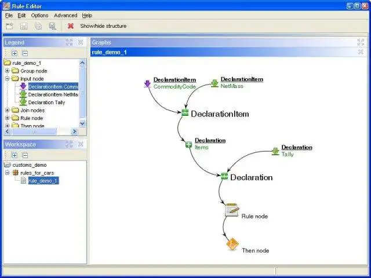Select the rule_demo_1 graph tab title
The height and width of the screenshot is (278, 371).
click(x=110, y=52)
